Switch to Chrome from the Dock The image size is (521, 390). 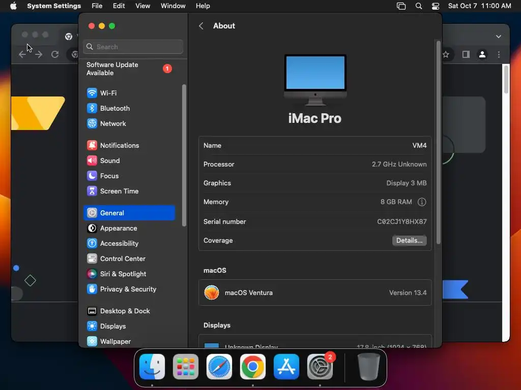point(253,367)
